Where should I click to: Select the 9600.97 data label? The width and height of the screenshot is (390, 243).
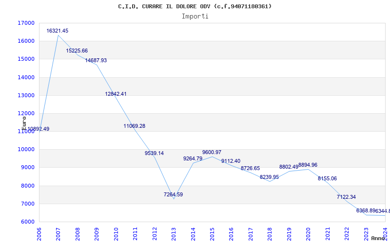[x=212, y=152]
